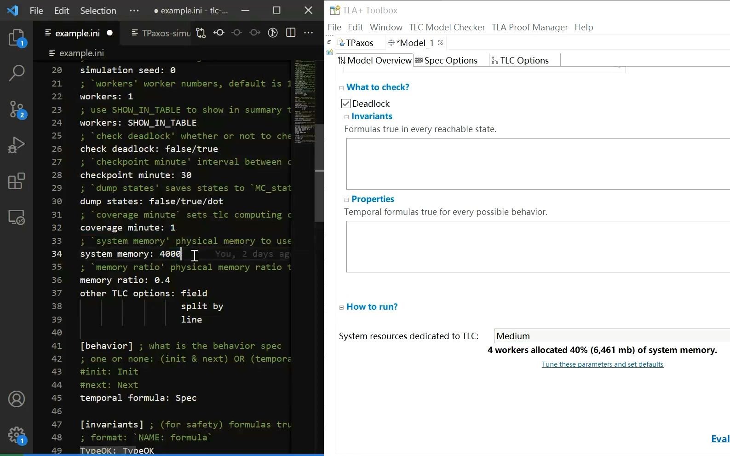Open the overflow menu ellipsis in VS Code title bar
The image size is (730, 456).
click(x=134, y=10)
